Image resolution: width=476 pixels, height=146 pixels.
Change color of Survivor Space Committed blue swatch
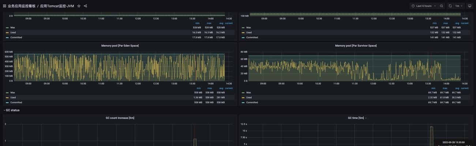(243, 103)
